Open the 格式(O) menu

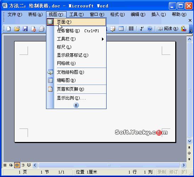pyautogui.click(x=118, y=15)
